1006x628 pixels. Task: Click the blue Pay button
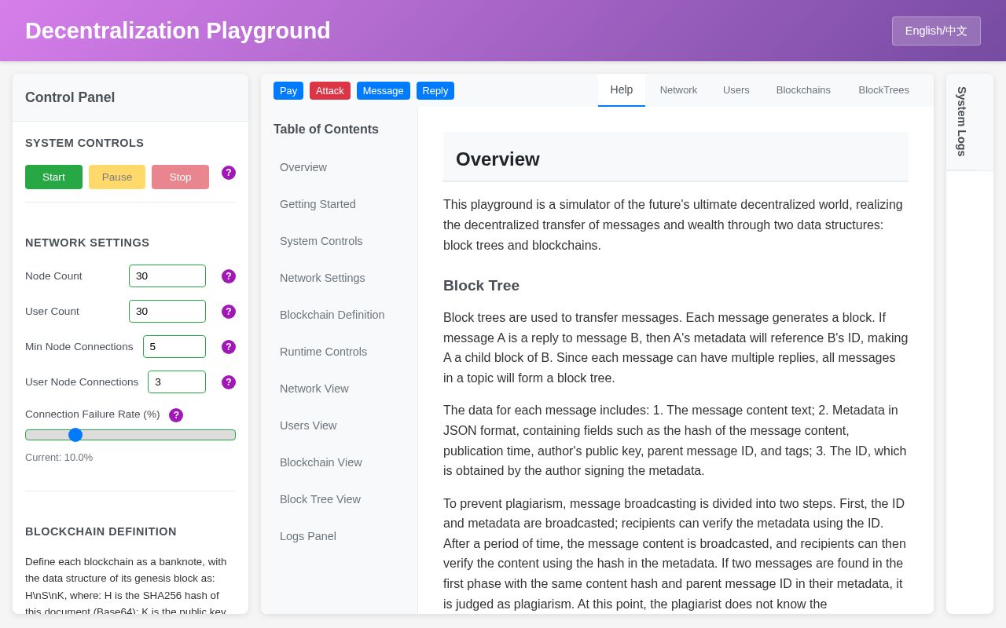(x=288, y=90)
